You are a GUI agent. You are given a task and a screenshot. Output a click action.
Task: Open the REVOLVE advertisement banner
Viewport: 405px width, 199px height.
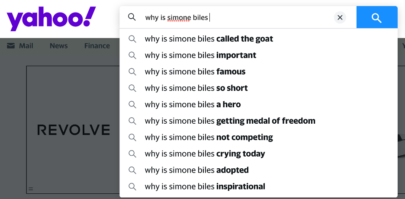point(73,129)
